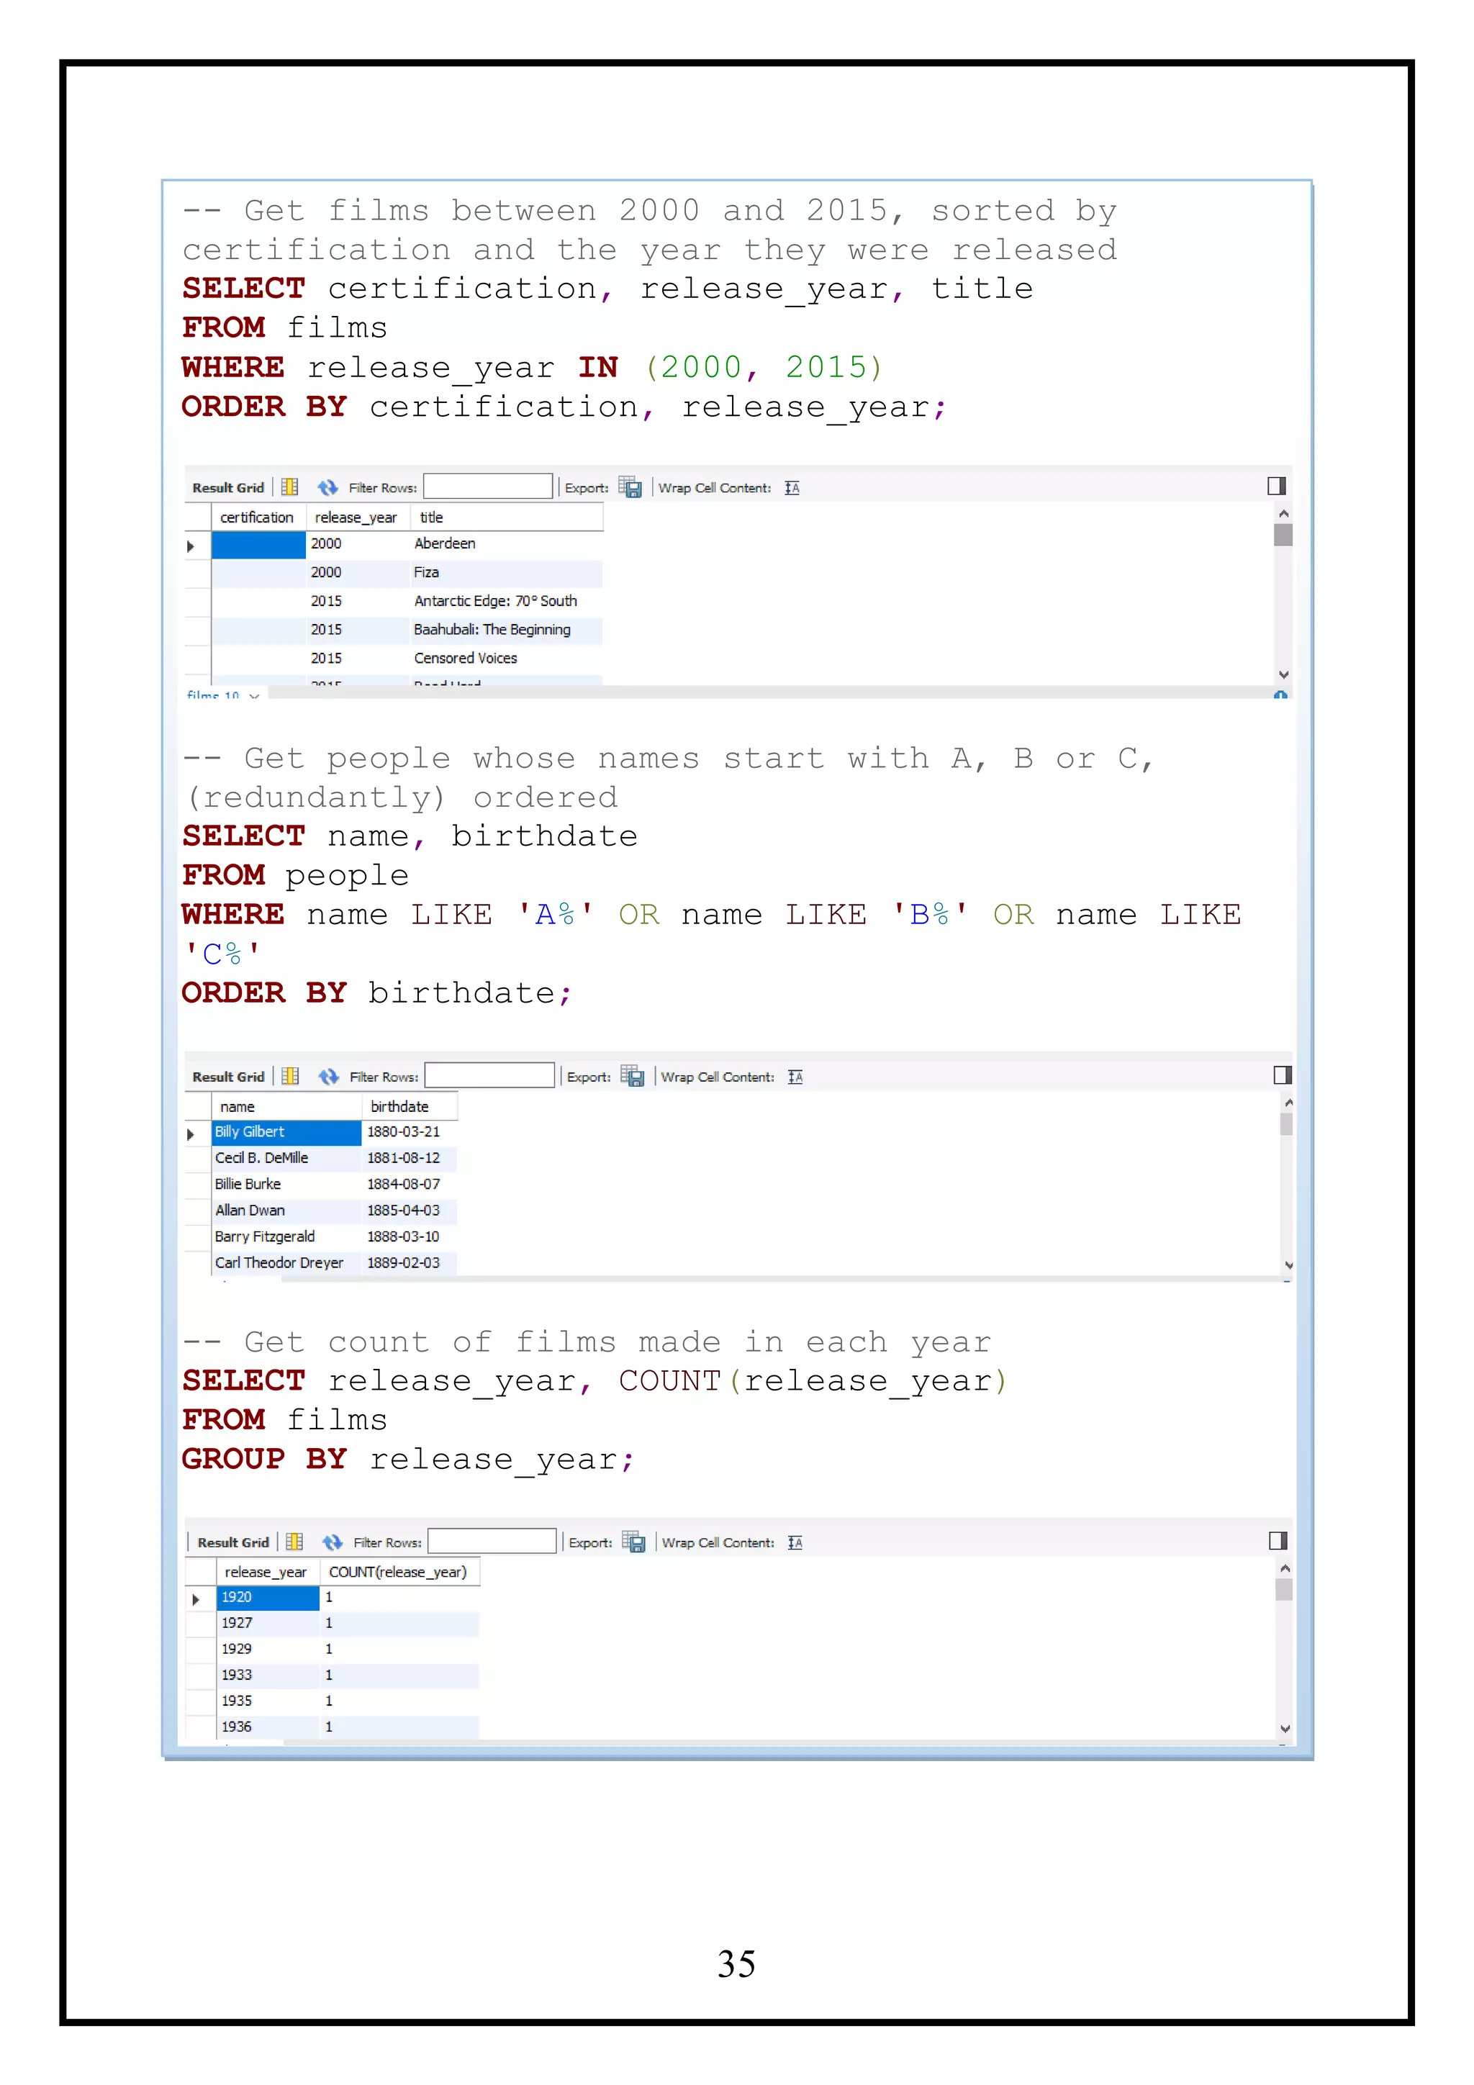
Task: Click the refresh icon in second result grid
Action: click(x=328, y=1076)
